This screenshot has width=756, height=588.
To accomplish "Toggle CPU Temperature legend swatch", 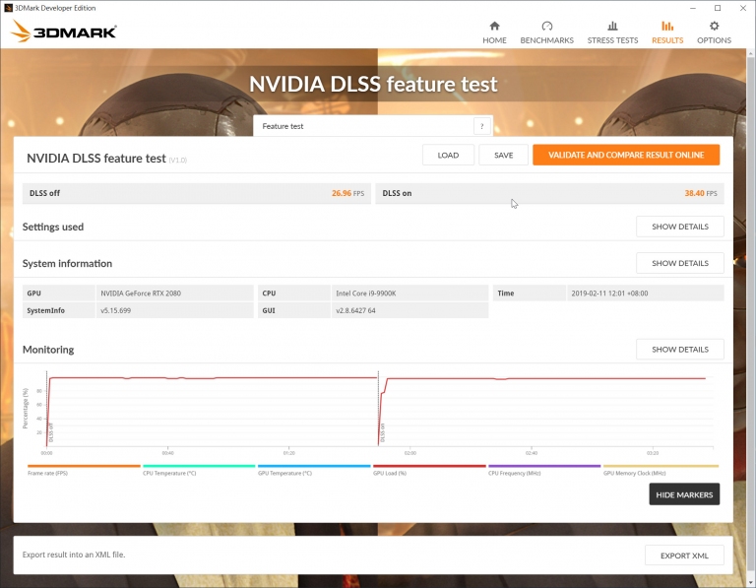I will (199, 466).
